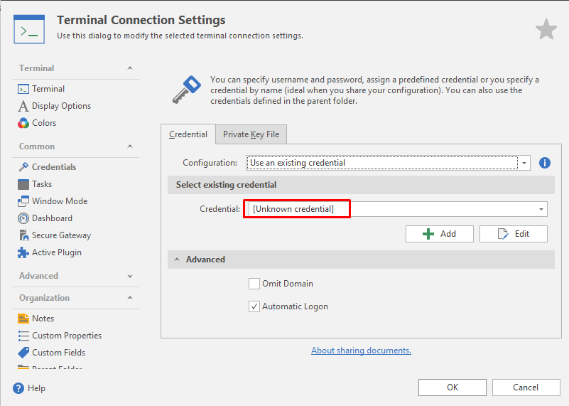
Task: Click the Window Mode icon
Action: point(24,201)
